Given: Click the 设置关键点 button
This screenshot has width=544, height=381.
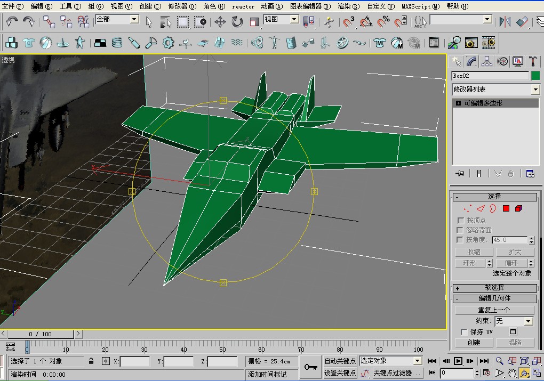Looking at the screenshot, I should [340, 373].
